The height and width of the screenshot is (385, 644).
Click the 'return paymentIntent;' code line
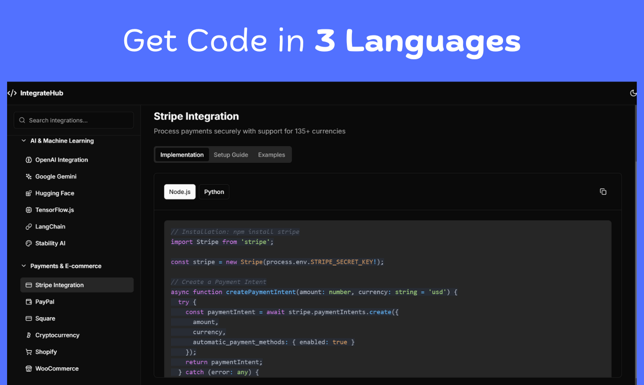pyautogui.click(x=224, y=362)
